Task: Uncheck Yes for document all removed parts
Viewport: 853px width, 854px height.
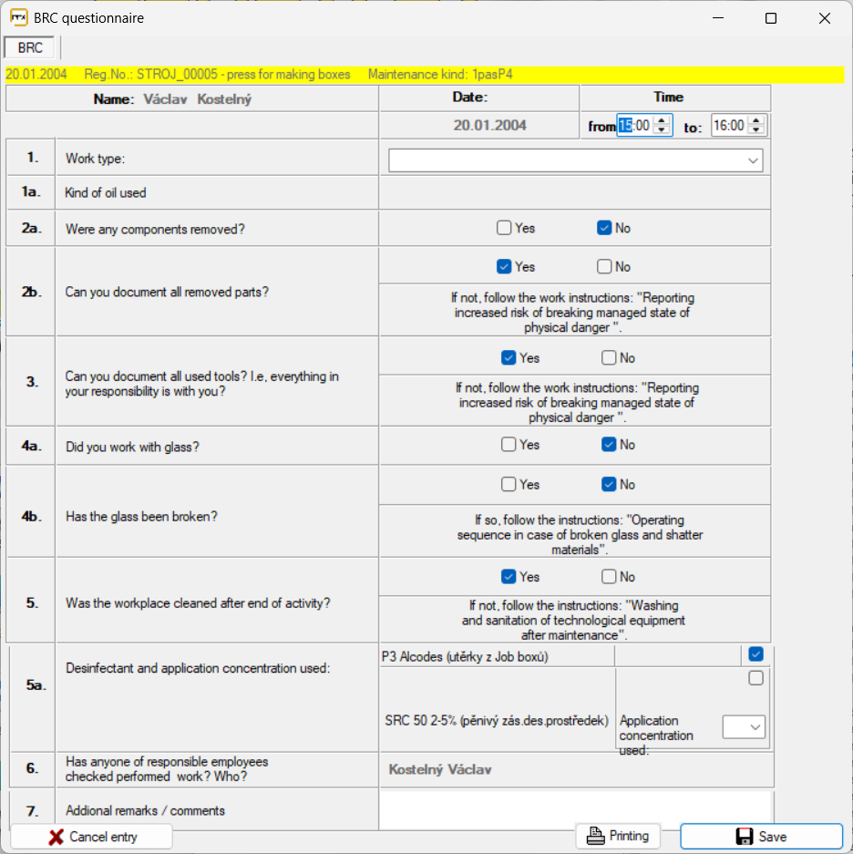Action: coord(504,266)
